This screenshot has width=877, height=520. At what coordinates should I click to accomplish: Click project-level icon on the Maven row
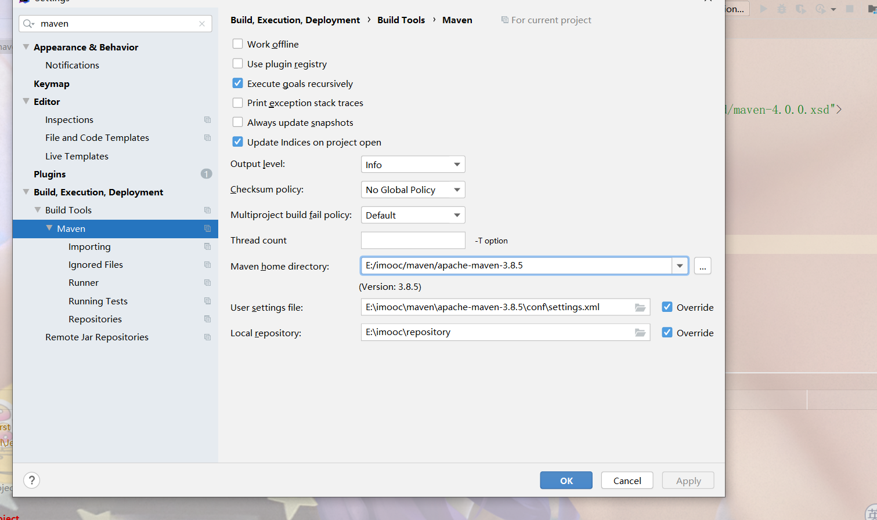207,228
